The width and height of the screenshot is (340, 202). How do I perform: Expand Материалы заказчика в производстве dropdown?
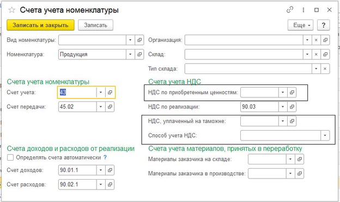(x=290, y=173)
